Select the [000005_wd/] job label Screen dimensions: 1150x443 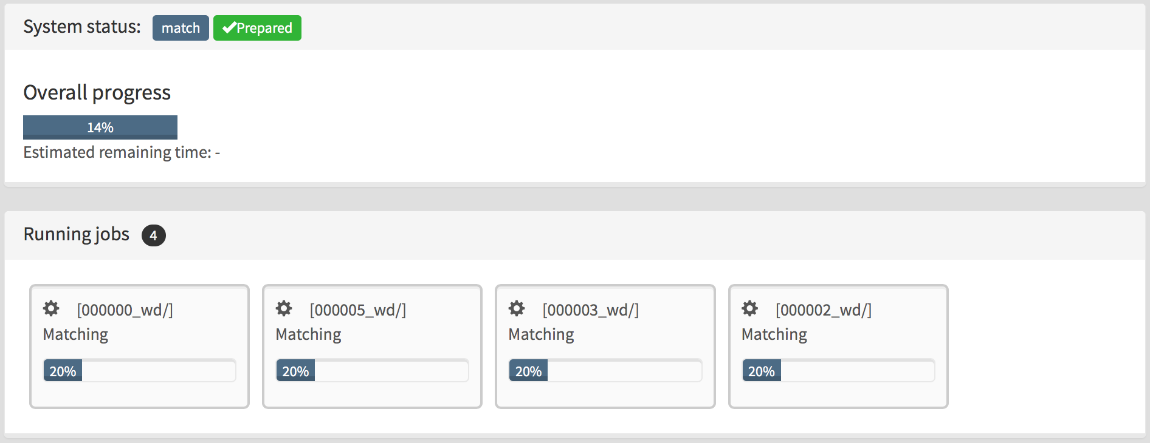click(358, 310)
